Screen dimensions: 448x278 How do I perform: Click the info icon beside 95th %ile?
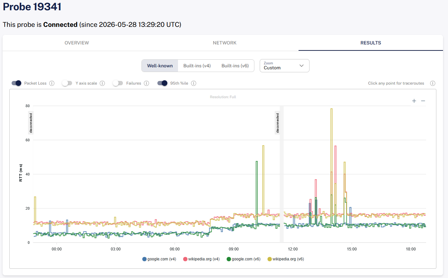[194, 83]
